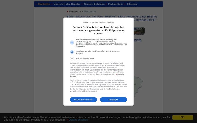This screenshot has width=197, height=123.
Task: Click the consent dialog heading text
Action: (x=99, y=30)
